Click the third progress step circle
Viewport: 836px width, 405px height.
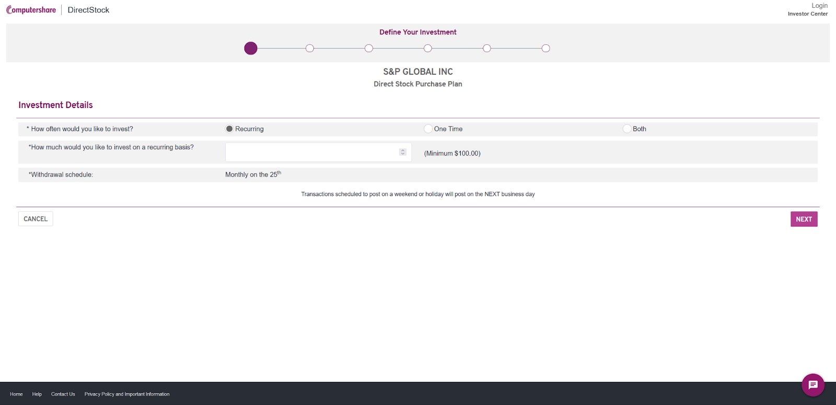tap(369, 49)
